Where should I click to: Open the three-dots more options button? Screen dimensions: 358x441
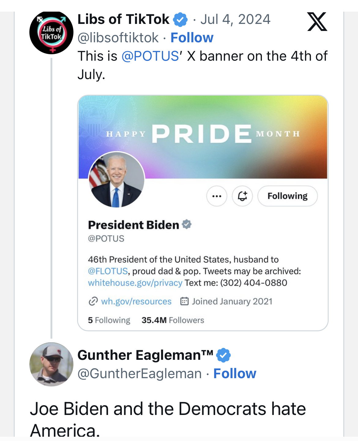pyautogui.click(x=217, y=196)
